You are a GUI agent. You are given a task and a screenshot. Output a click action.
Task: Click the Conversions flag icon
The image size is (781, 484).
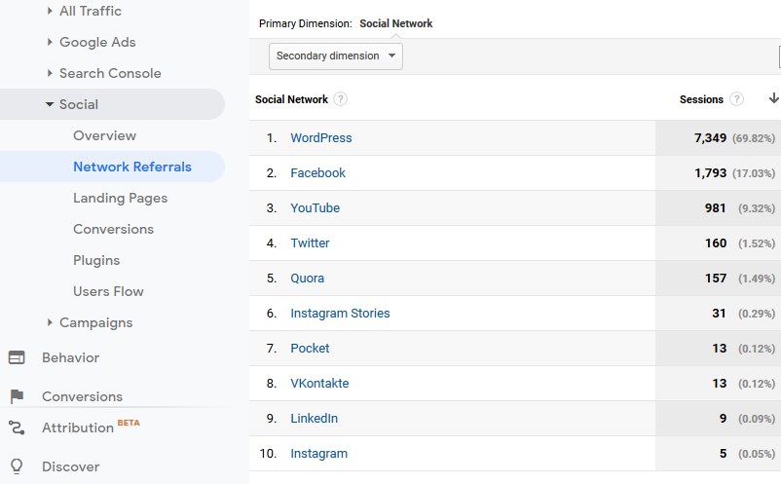[17, 396]
